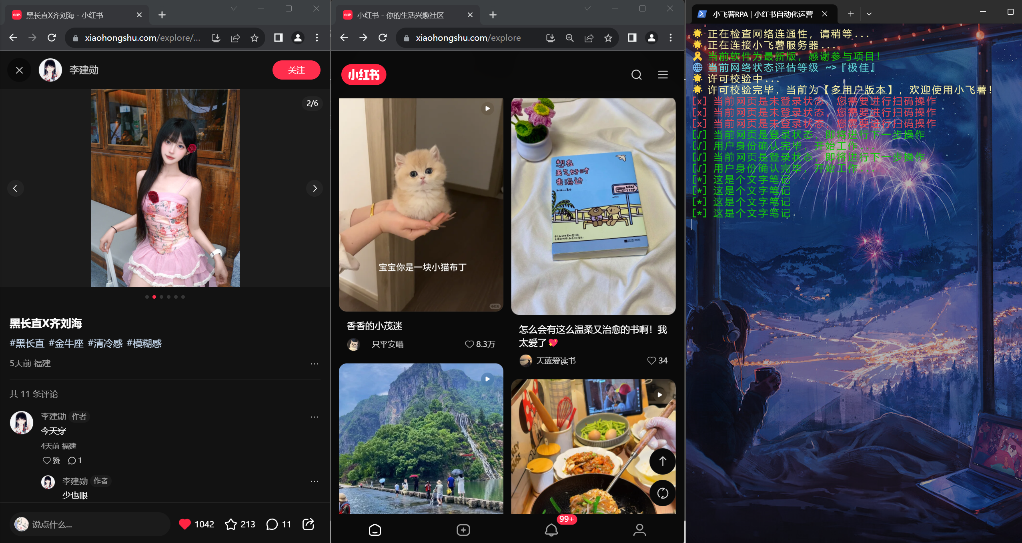Close the post detail with the X icon beside 李建勋

(19, 70)
